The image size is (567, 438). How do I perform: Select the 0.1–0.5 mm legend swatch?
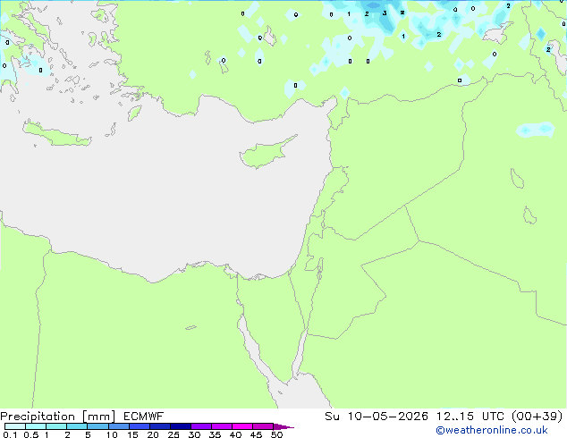15,426
